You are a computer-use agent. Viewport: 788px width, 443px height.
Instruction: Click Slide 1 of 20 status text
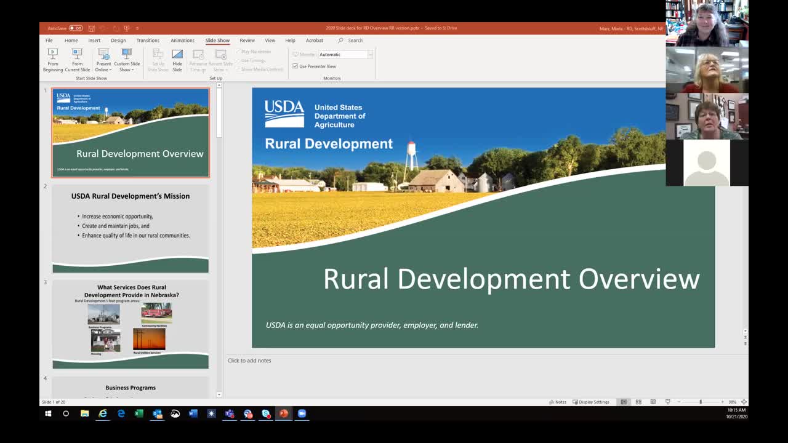54,402
